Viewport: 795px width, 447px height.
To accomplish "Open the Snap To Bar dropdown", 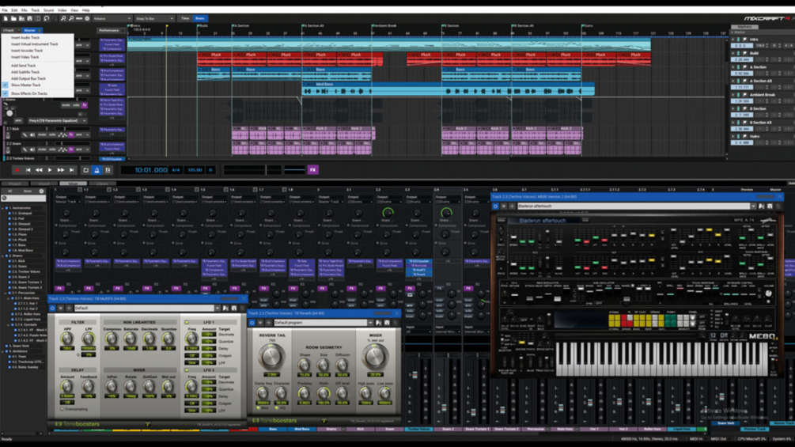I will pyautogui.click(x=154, y=18).
